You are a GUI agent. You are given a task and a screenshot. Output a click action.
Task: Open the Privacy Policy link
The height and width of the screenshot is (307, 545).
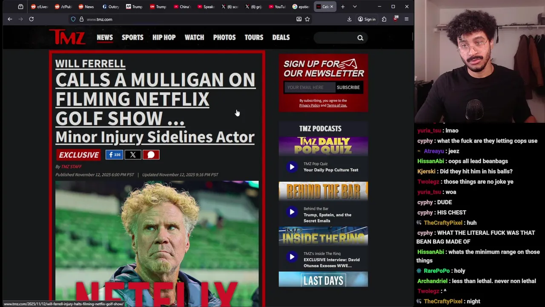click(x=310, y=105)
